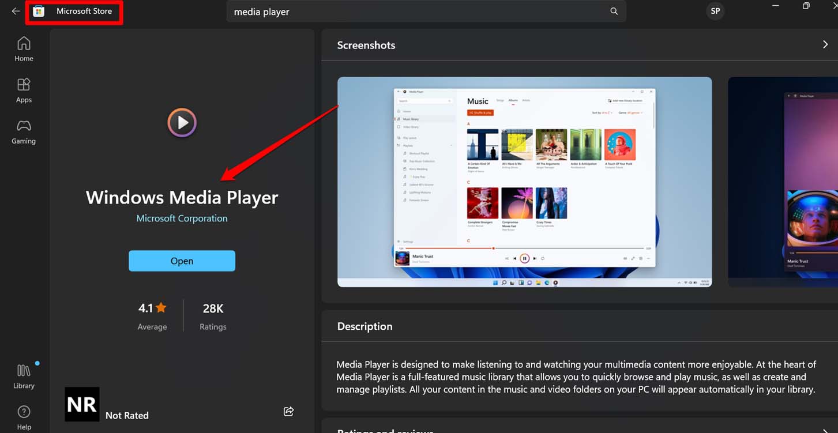Go to Home in the sidebar
Screen dimensions: 838x433
tap(24, 50)
